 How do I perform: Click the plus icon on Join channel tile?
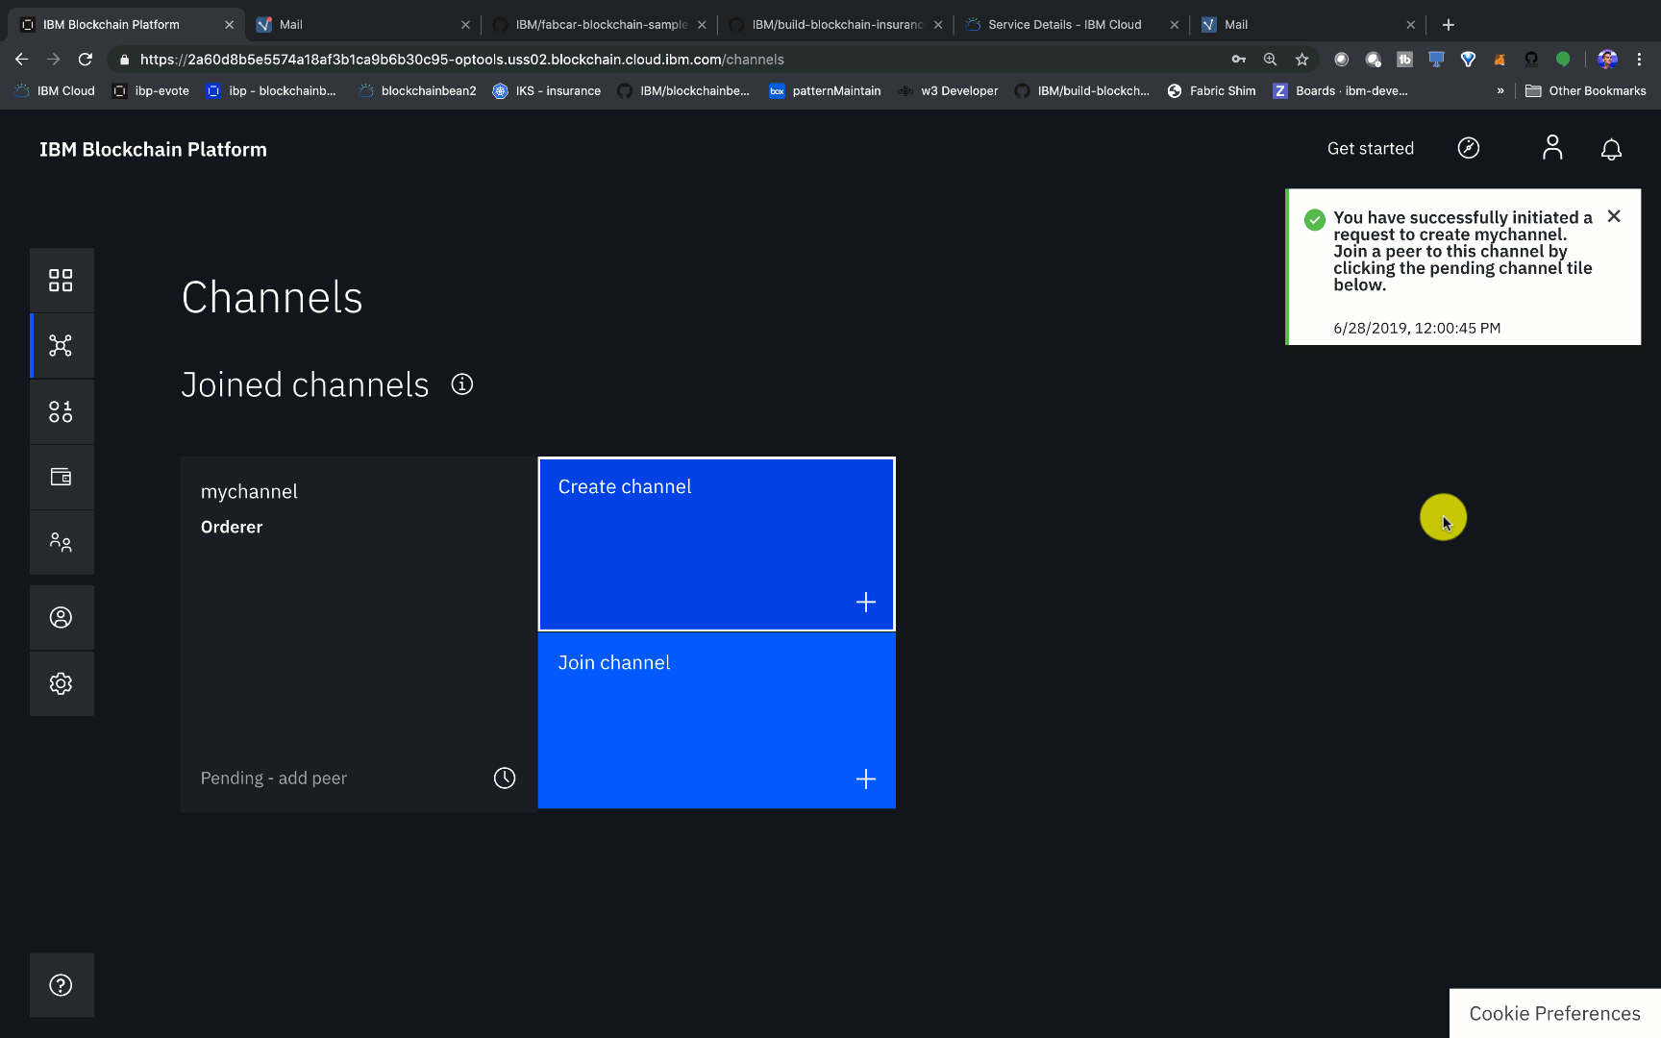click(x=866, y=778)
